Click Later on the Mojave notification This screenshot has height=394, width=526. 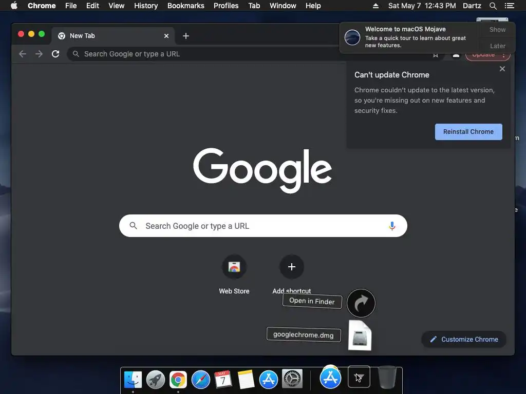pos(497,46)
